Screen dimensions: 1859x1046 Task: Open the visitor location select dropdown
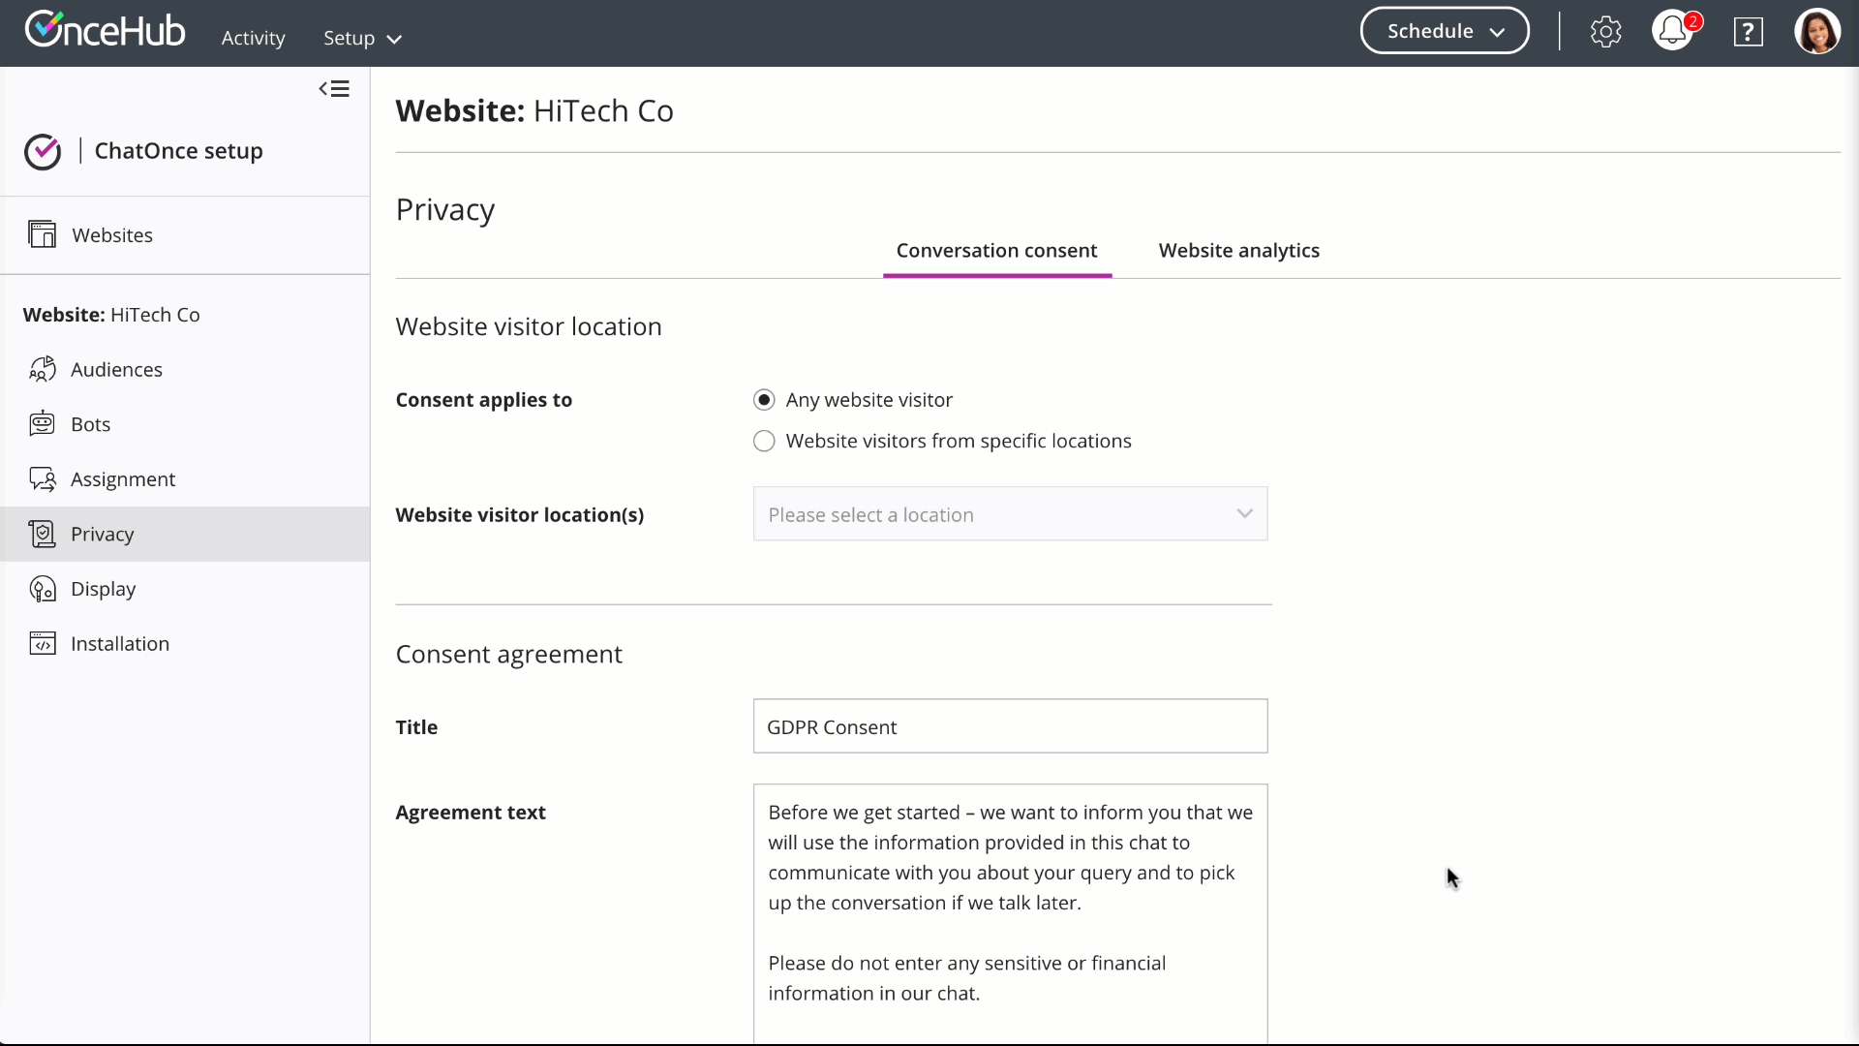1010,514
